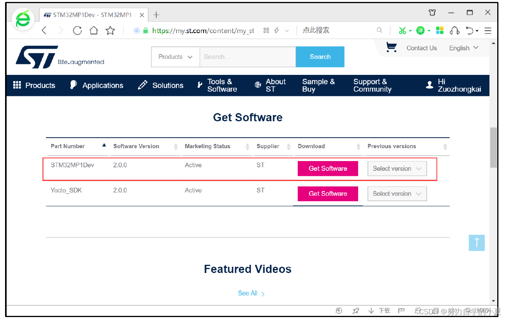Open the Tools & Software menu
The width and height of the screenshot is (507, 319).
[x=217, y=85]
